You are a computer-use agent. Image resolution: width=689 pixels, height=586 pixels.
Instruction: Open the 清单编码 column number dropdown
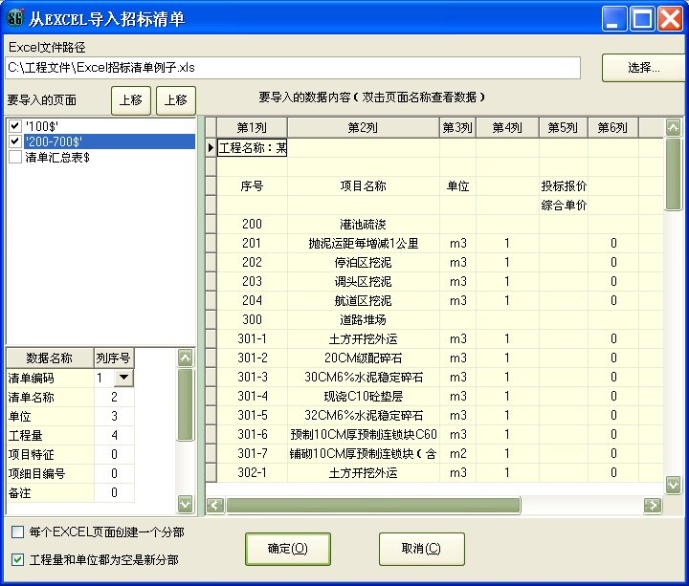[x=124, y=379]
